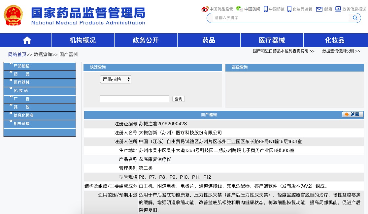Open the 邮箱 envelope icon
Image resolution: width=368 pixels, height=214 pixels.
(319, 9)
